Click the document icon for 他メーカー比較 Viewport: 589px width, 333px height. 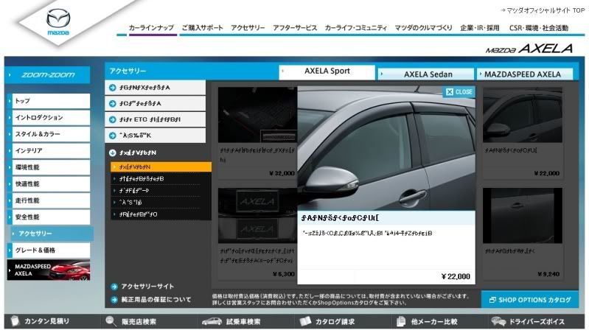401,321
